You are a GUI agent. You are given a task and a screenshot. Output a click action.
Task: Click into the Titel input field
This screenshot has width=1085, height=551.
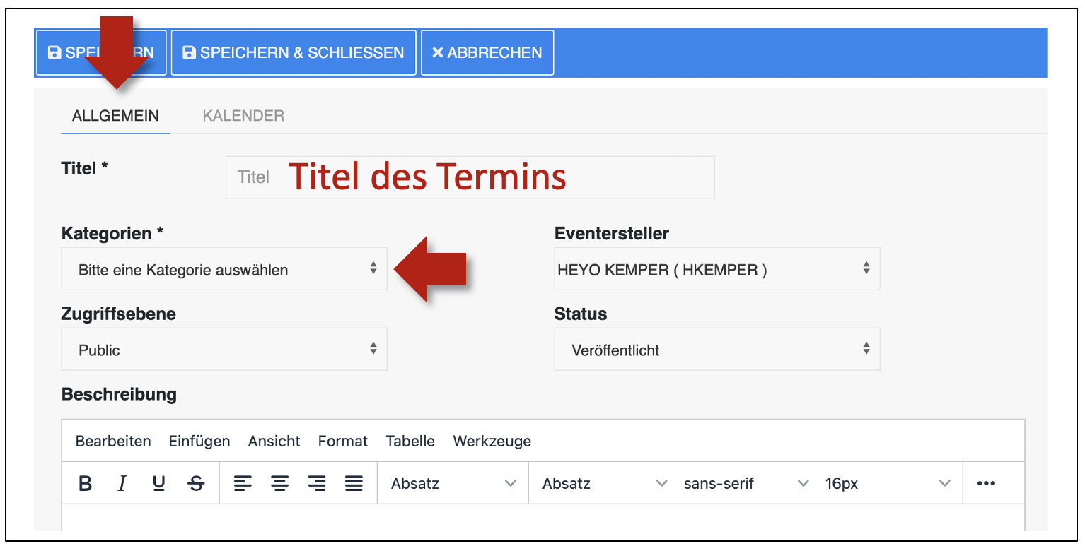click(x=470, y=177)
